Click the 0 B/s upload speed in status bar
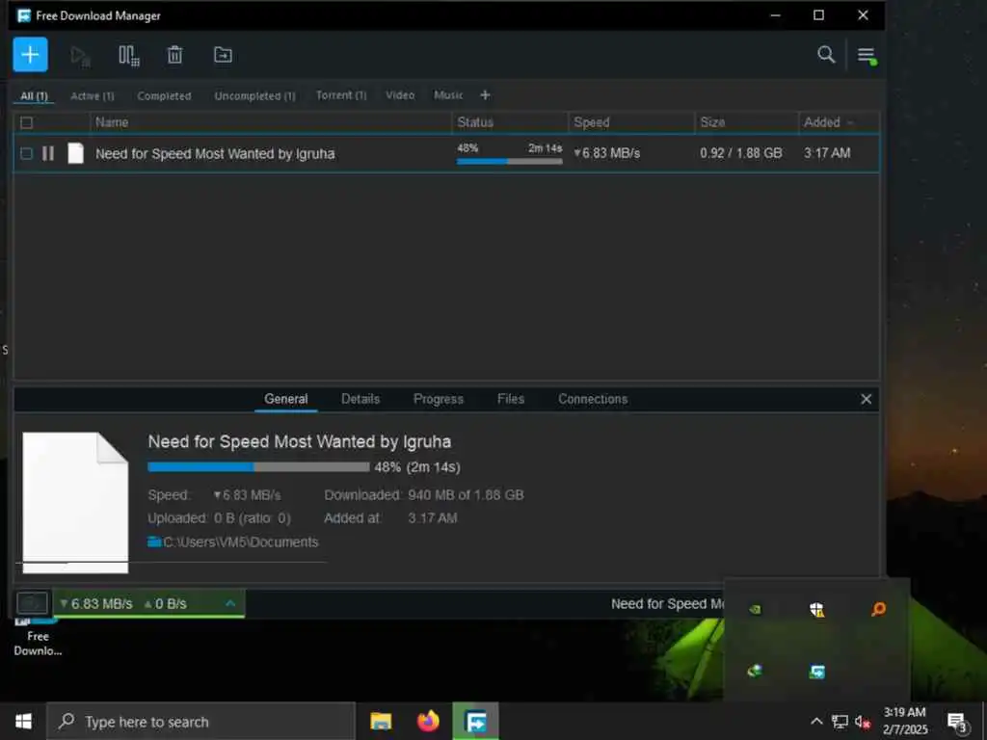This screenshot has height=740, width=987. (x=166, y=603)
